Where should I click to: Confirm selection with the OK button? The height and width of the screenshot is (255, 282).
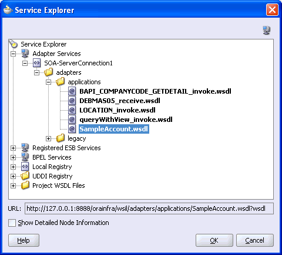click(214, 240)
